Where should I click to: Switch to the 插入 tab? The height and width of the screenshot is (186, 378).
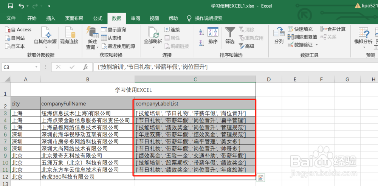pos(51,18)
